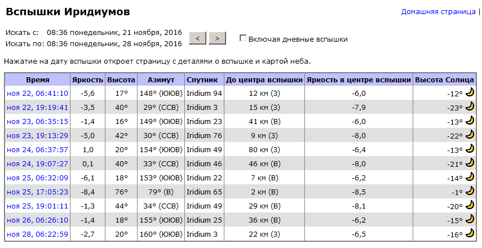This screenshot has height=248, width=482.
Task: Toggle 'Включая дневные вспышки' checkbox
Action: pos(243,38)
